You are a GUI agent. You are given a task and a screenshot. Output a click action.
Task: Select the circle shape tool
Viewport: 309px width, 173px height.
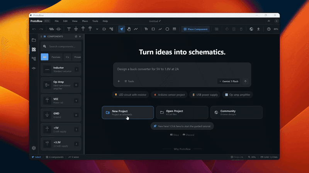pyautogui.click(x=167, y=29)
